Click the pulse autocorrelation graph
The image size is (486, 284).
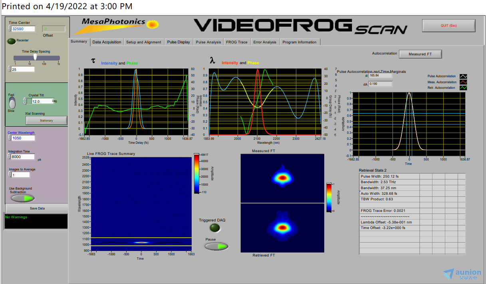(x=409, y=124)
